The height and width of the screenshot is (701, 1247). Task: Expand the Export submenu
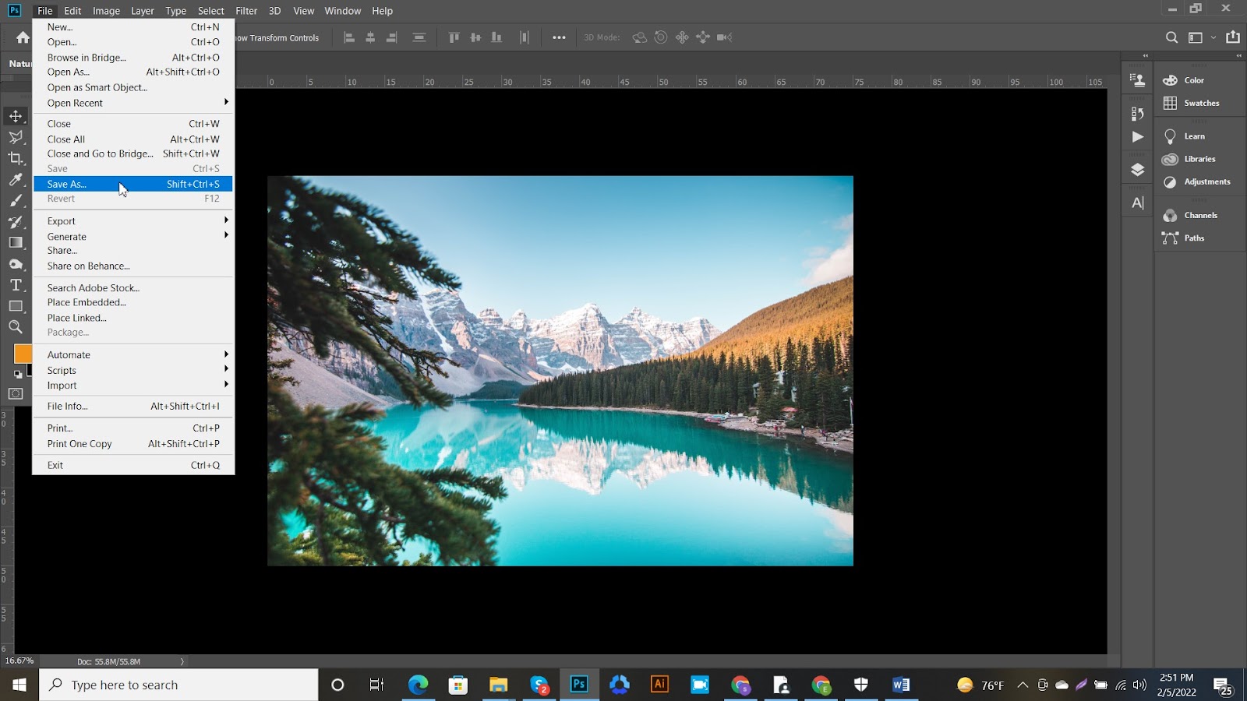pos(133,221)
